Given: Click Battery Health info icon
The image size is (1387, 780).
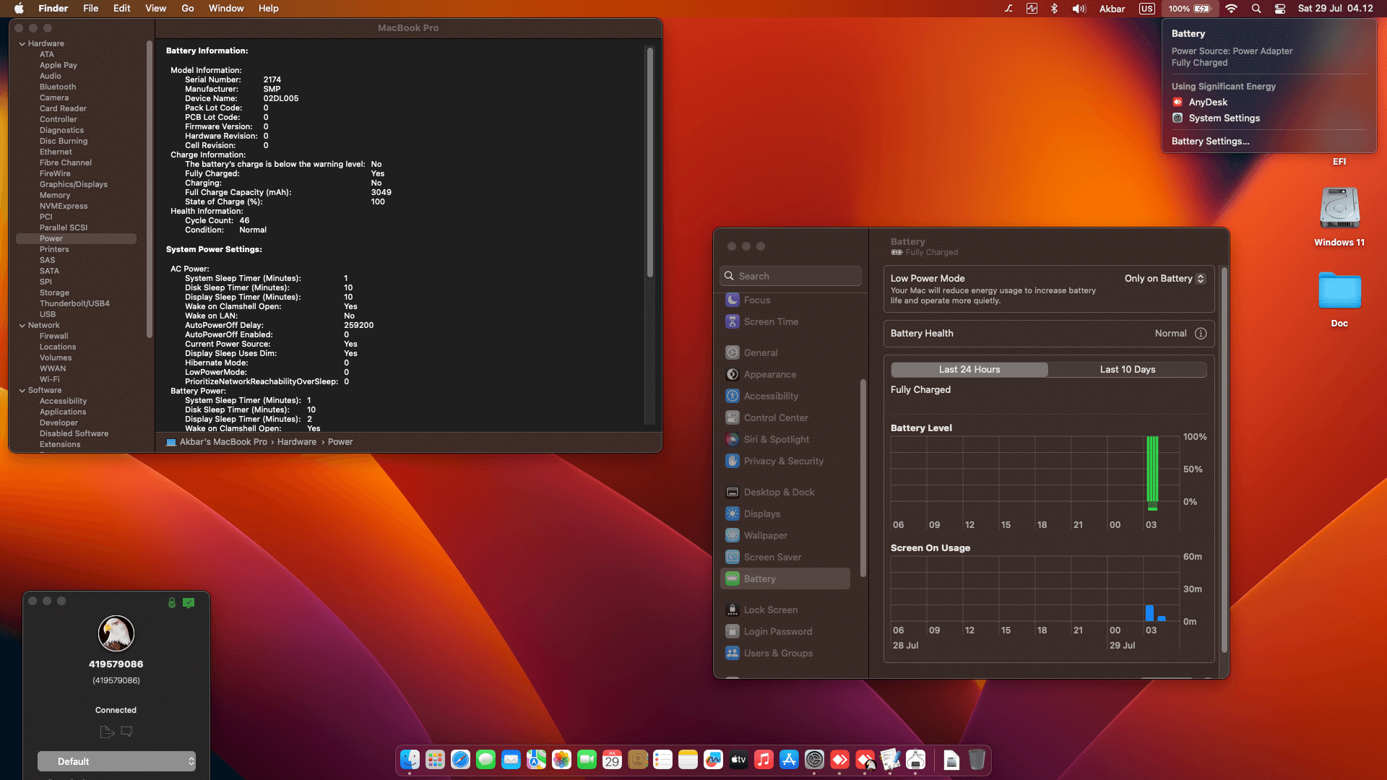Looking at the screenshot, I should [1201, 334].
